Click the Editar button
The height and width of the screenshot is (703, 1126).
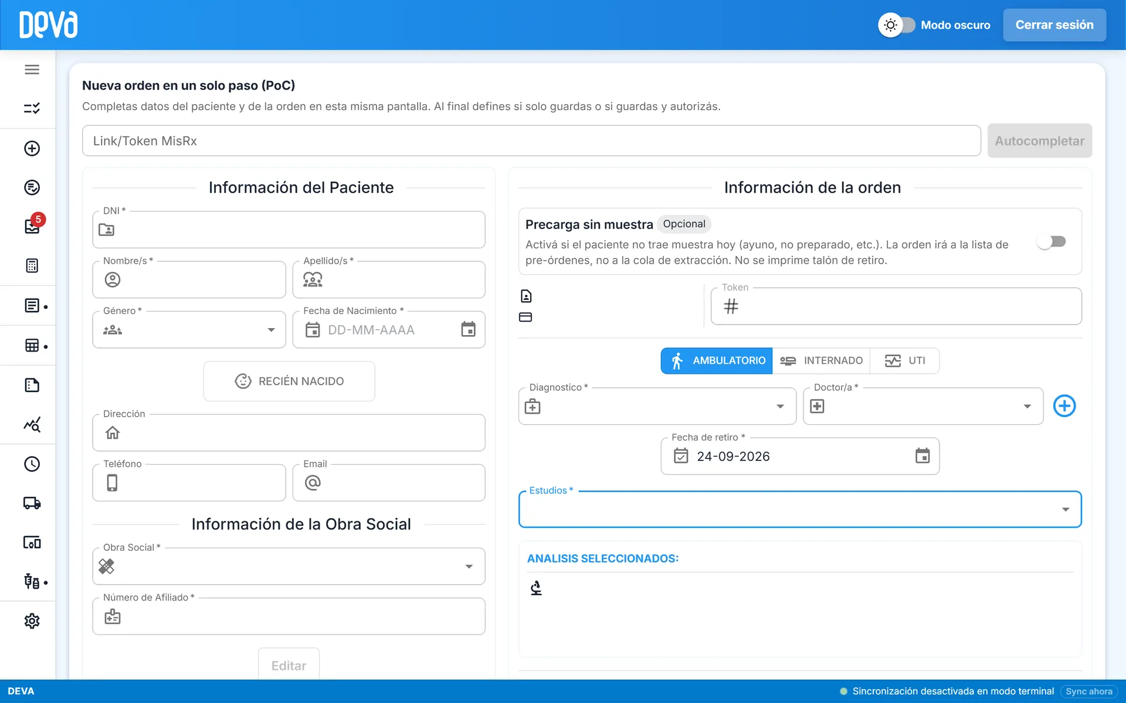tap(289, 666)
